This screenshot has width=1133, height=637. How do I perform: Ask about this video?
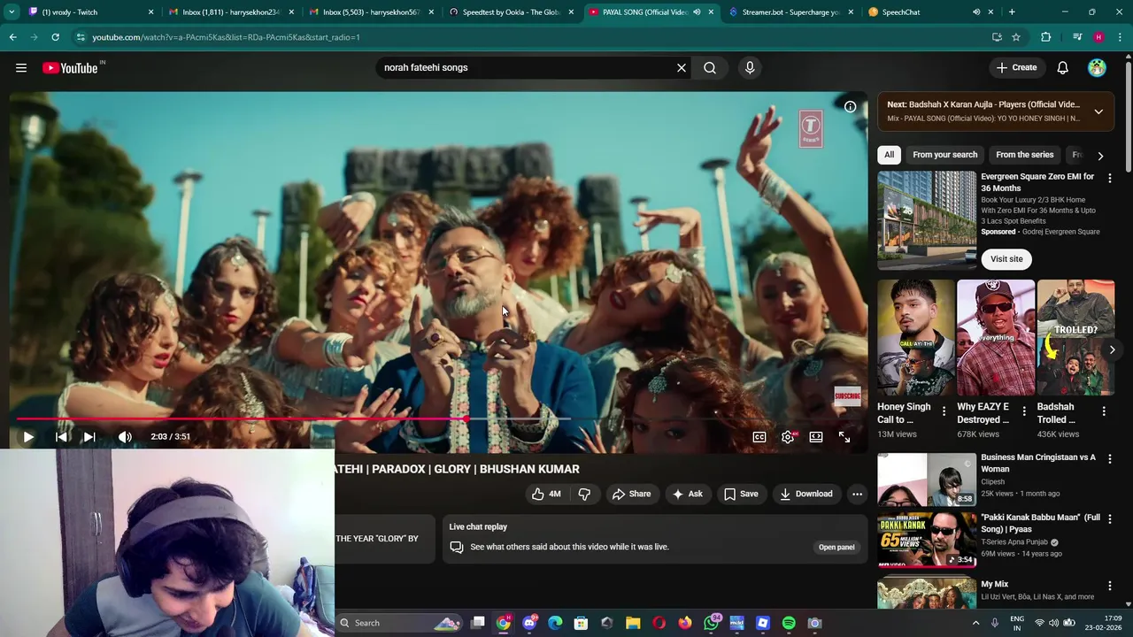click(688, 494)
